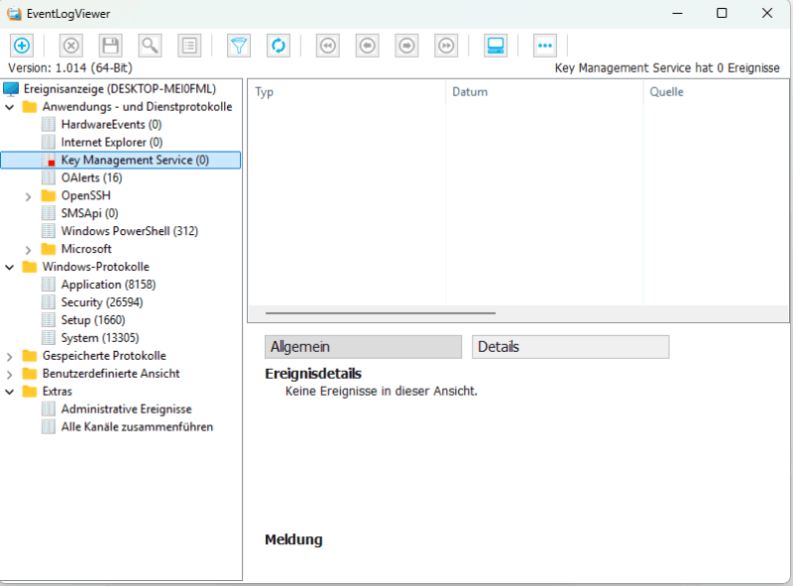
Task: Collapse the Windows-Protokolle node
Action: tap(10, 267)
